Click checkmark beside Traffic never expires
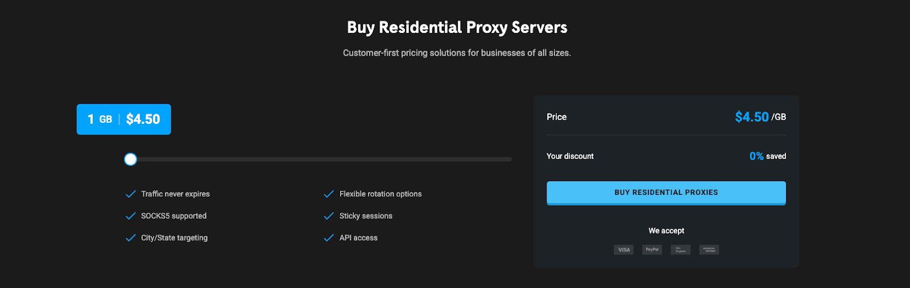This screenshot has height=288, width=910. tap(130, 194)
